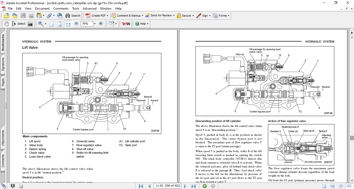The height and width of the screenshot is (189, 354).
Task: Click the Save floppy disk icon
Action: tap(23, 16)
